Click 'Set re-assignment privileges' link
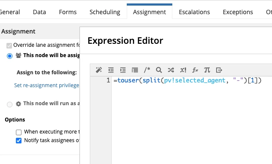The width and height of the screenshot is (272, 164). point(46,85)
